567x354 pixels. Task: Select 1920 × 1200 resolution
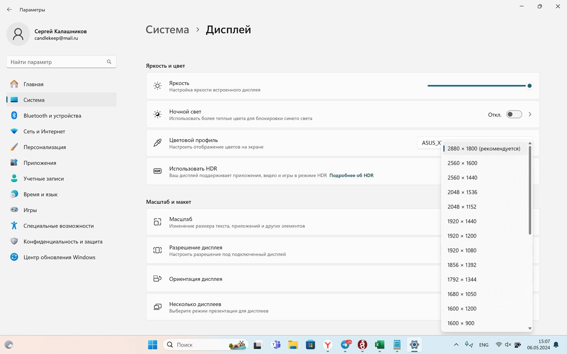click(x=485, y=236)
